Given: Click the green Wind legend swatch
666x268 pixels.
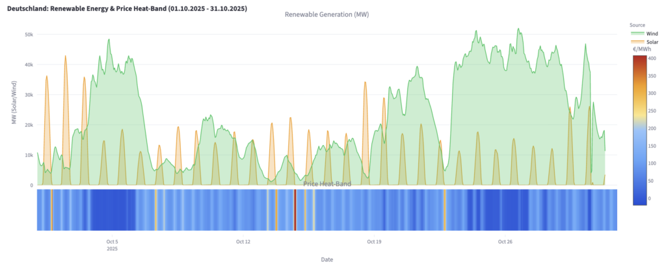Looking at the screenshot, I should tap(639, 33).
